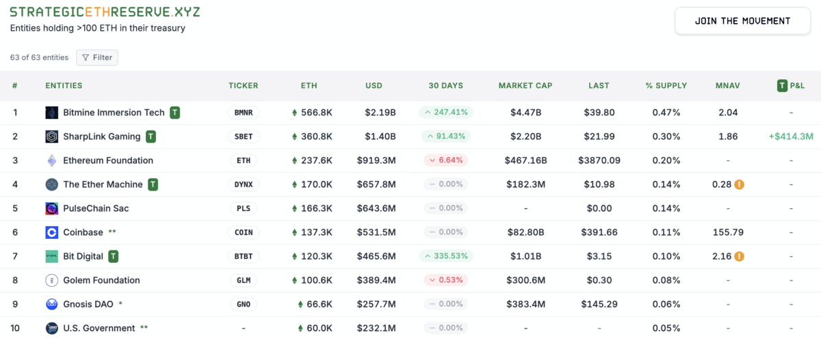Open the U.S. Government entity name

pyautogui.click(x=99, y=328)
